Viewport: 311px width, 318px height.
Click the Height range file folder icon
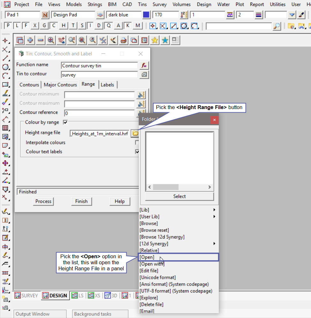tap(135, 134)
